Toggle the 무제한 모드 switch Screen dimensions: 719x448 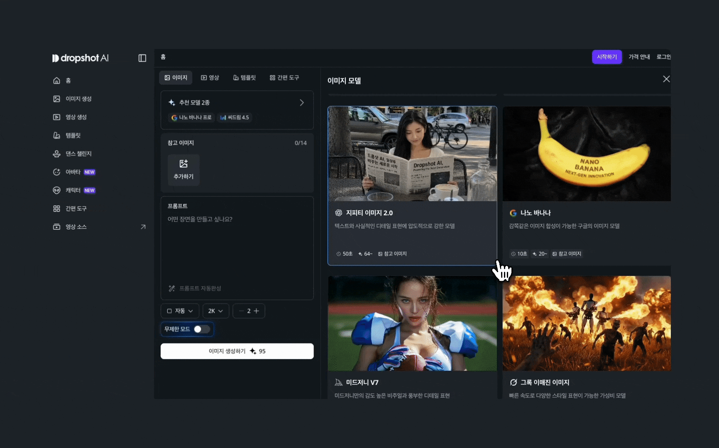[x=202, y=329]
